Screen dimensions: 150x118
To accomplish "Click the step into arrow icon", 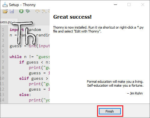I will [x=44, y=11].
